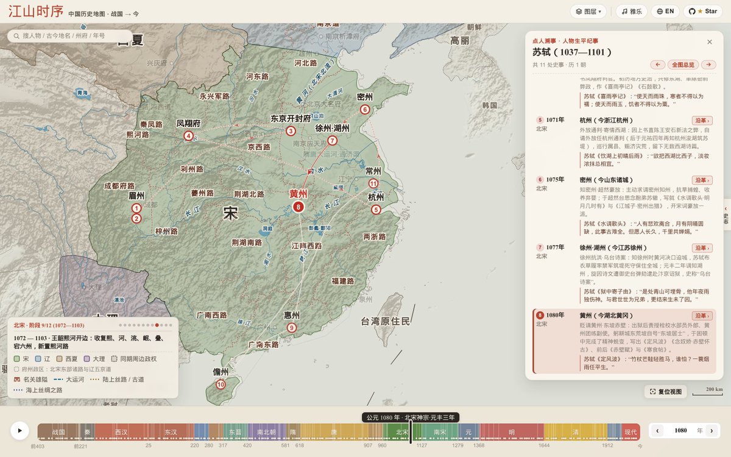Click the 大理 purple legend swatch

87,359
